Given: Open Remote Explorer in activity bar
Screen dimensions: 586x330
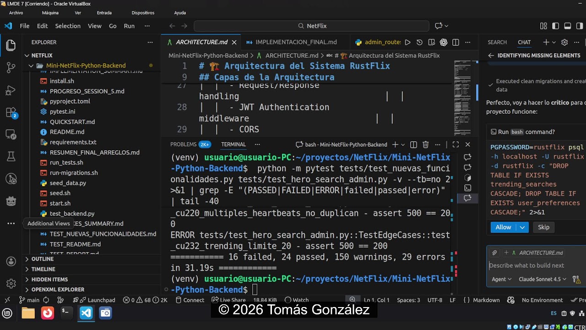Looking at the screenshot, I should pyautogui.click(x=11, y=135).
